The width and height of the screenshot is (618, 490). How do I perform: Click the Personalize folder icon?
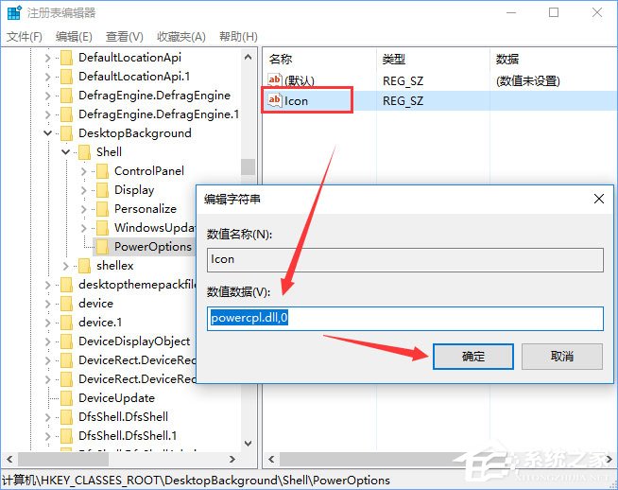coord(102,209)
